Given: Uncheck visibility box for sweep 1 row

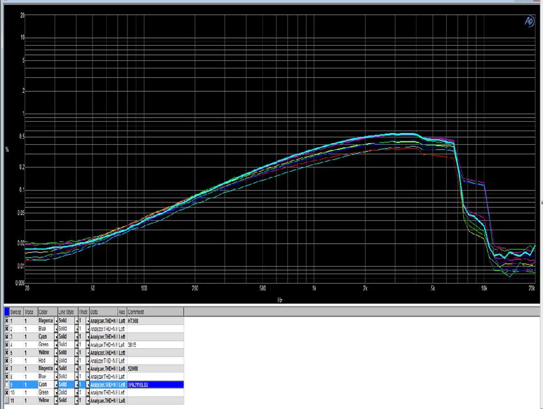Looking at the screenshot, I should [7, 321].
